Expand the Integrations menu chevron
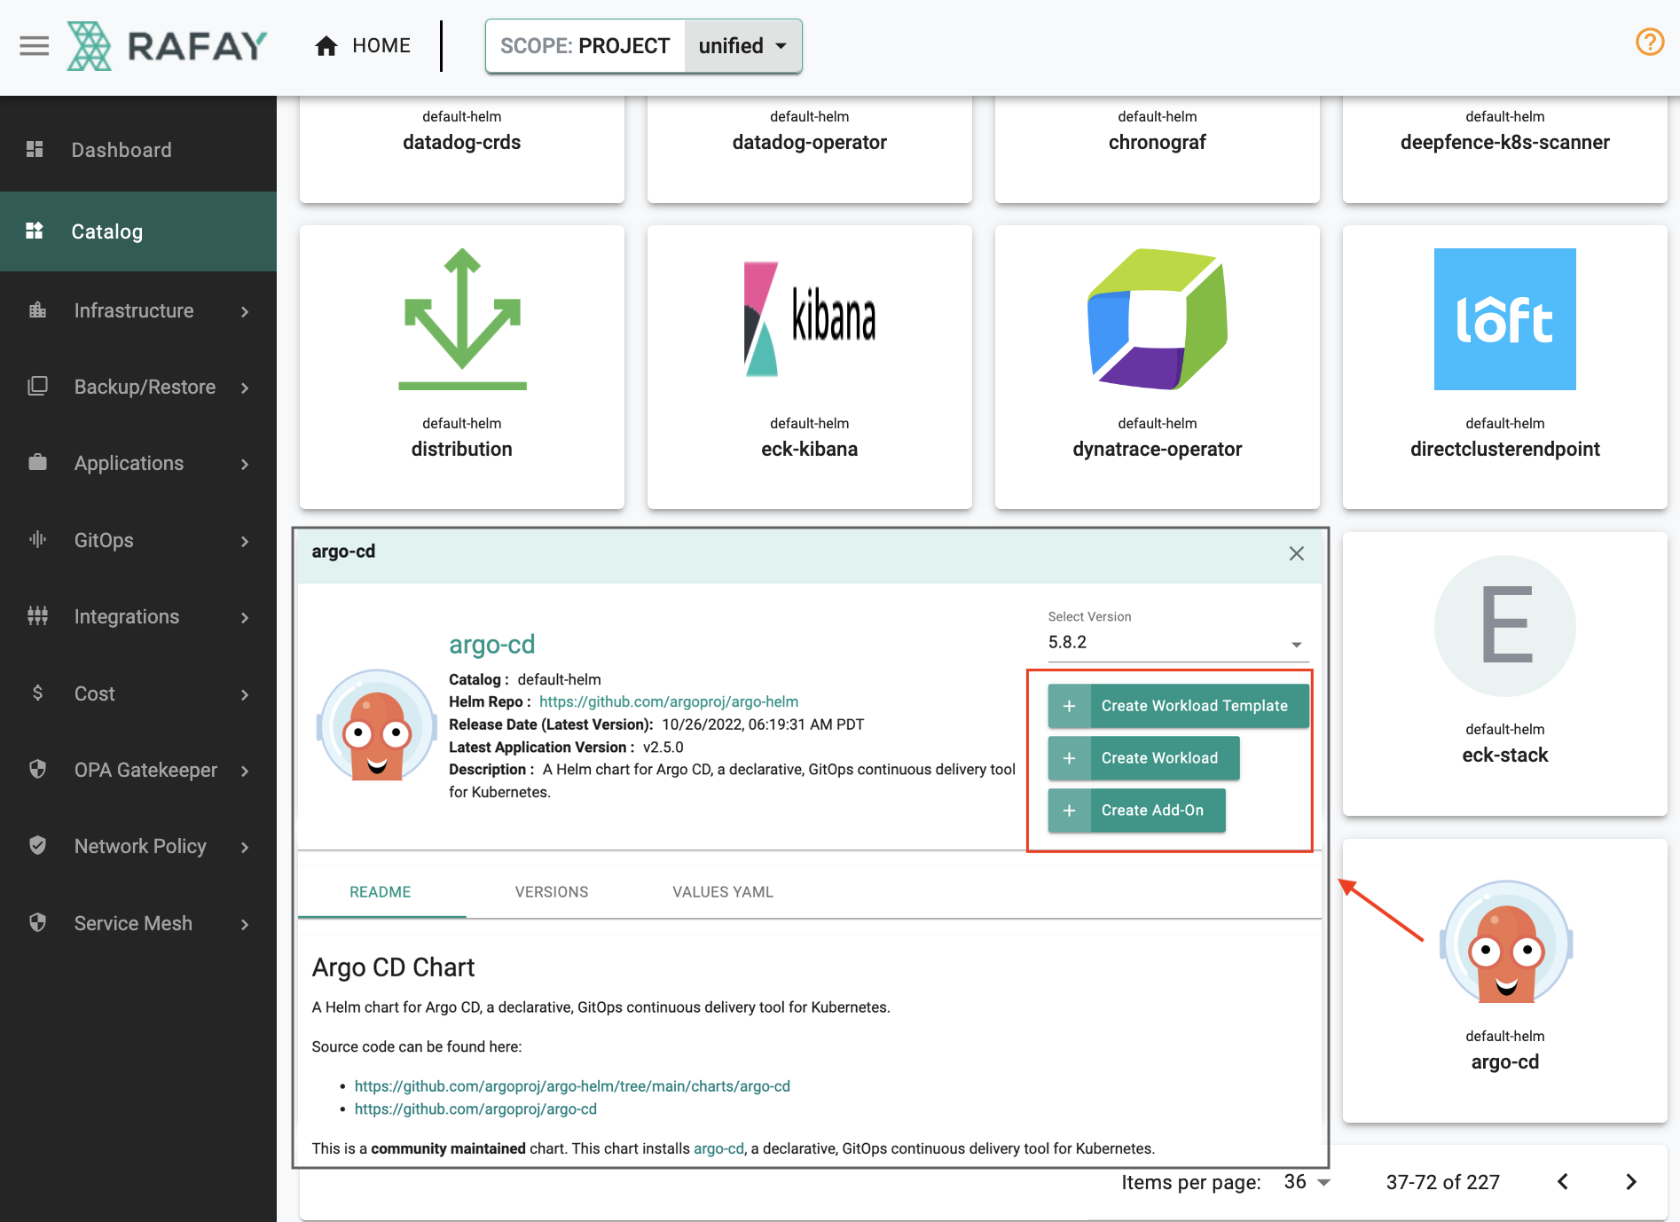 245,617
